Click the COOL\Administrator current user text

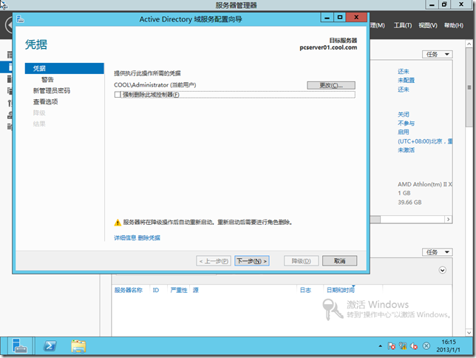pos(154,85)
